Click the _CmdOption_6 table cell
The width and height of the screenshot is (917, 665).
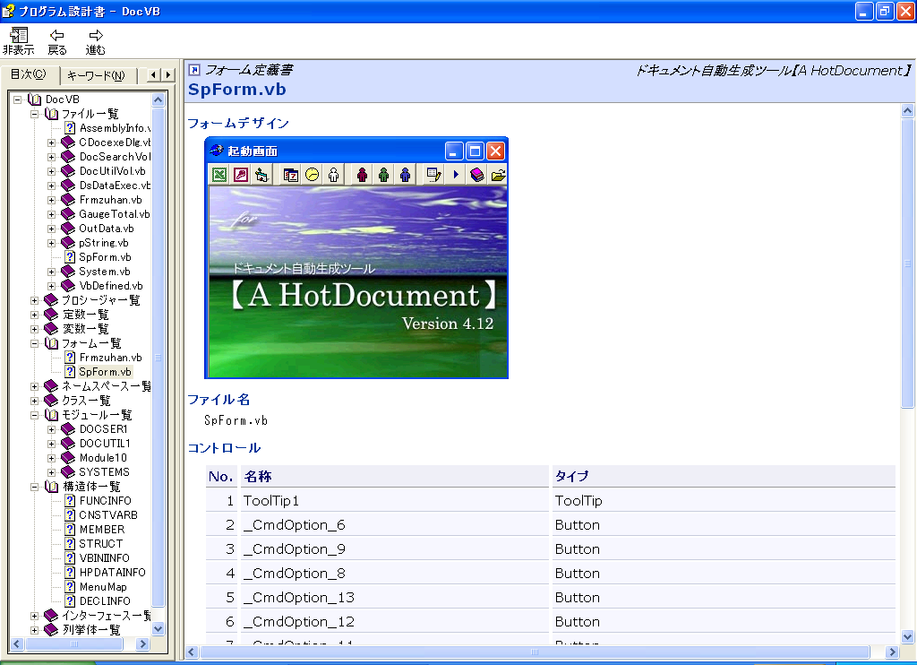[x=395, y=525]
